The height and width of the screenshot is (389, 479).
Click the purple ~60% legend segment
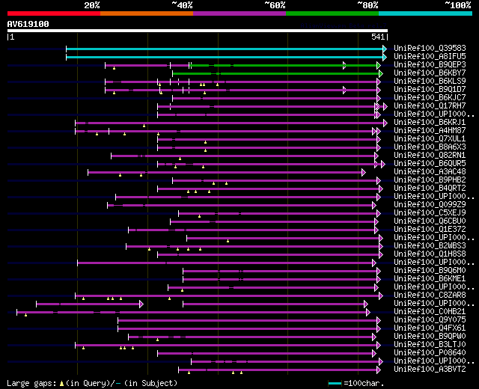[x=239, y=13]
